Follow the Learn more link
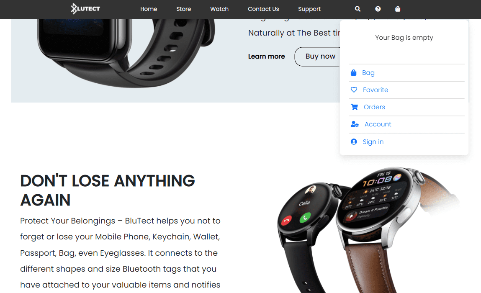This screenshot has width=481, height=293. [x=267, y=57]
